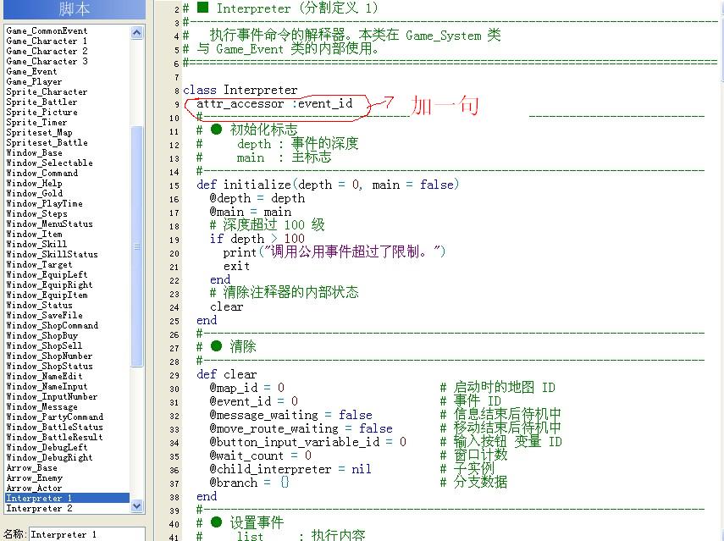Select Spriteset_Battle in script list
The image size is (724, 541).
(x=47, y=142)
